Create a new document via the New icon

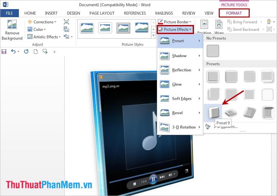coord(35,51)
